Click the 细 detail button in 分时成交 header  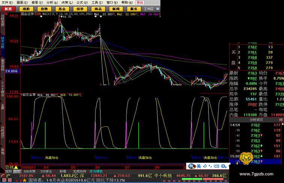click(x=281, y=120)
